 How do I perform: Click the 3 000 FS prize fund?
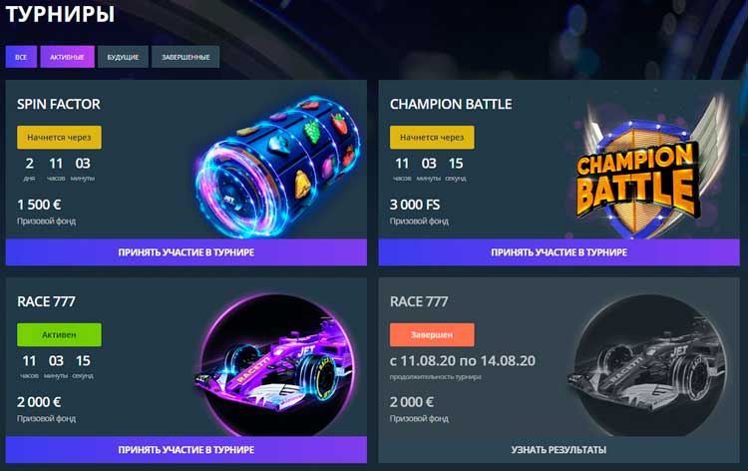[415, 205]
